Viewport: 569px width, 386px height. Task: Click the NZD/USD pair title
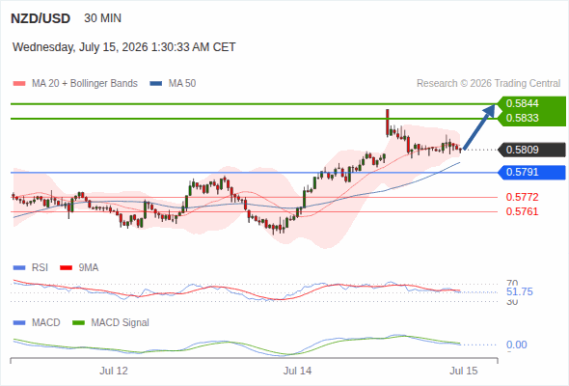tap(41, 18)
